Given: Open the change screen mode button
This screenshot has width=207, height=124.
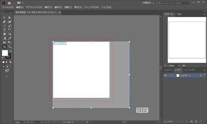Looking at the screenshot, I should pyautogui.click(x=7, y=71).
